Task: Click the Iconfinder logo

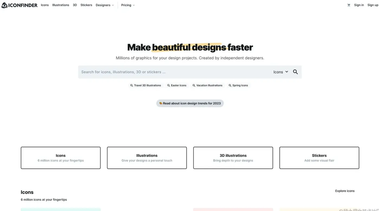Action: [19, 5]
